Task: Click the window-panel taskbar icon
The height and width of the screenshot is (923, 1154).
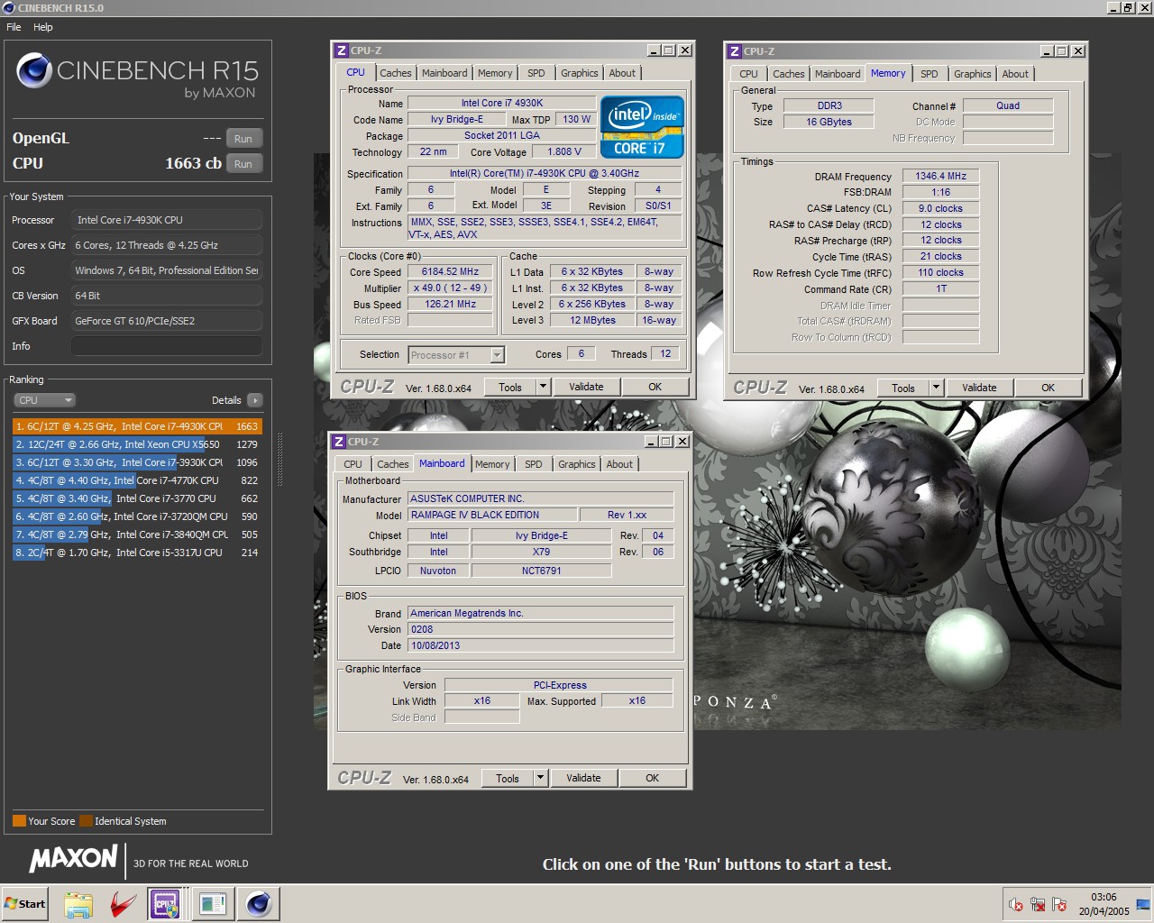Action: tap(214, 904)
